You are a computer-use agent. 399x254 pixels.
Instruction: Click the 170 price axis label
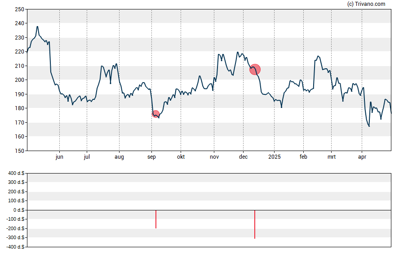coord(20,122)
